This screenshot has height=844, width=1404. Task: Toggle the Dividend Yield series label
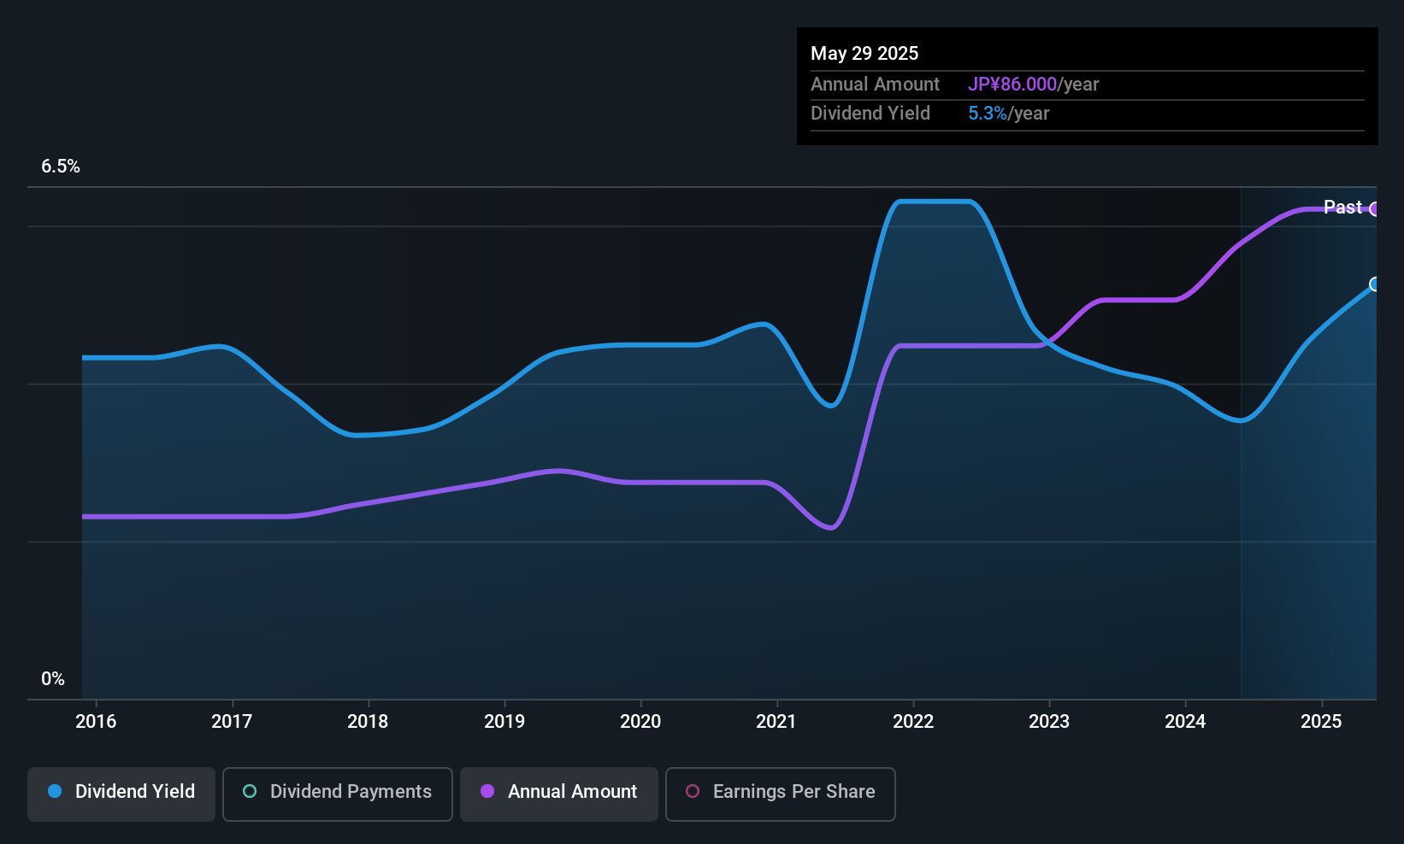click(x=135, y=791)
